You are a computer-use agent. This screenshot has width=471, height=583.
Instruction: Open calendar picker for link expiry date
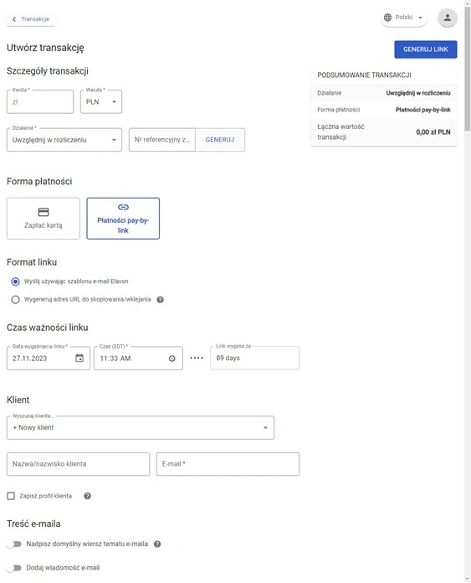tap(79, 358)
